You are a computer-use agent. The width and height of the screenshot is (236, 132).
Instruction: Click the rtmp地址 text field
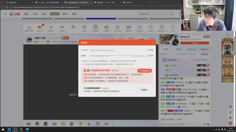(118, 50)
